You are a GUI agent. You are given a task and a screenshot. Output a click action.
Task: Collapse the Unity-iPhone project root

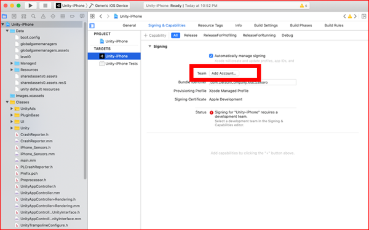[x=3, y=24]
